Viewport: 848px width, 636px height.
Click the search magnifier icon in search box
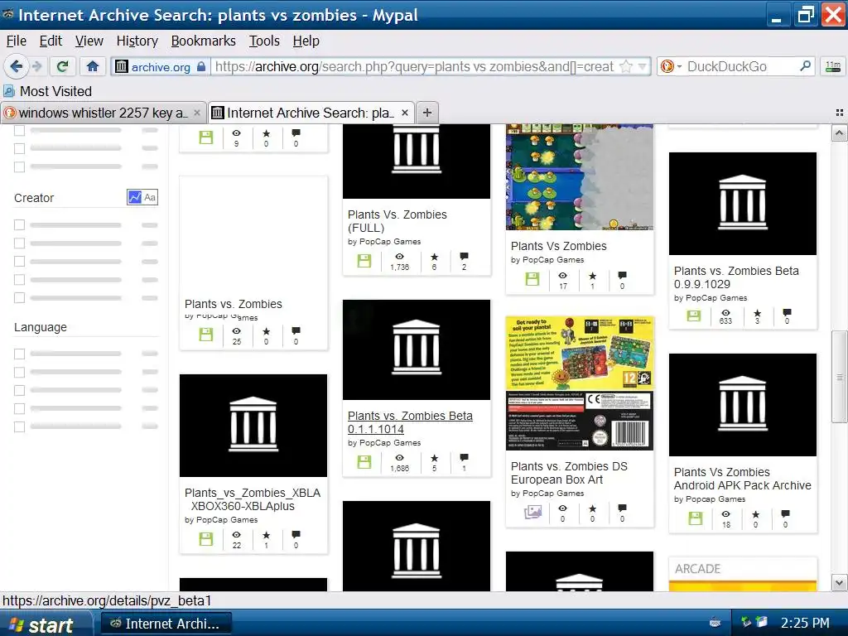pyautogui.click(x=805, y=66)
